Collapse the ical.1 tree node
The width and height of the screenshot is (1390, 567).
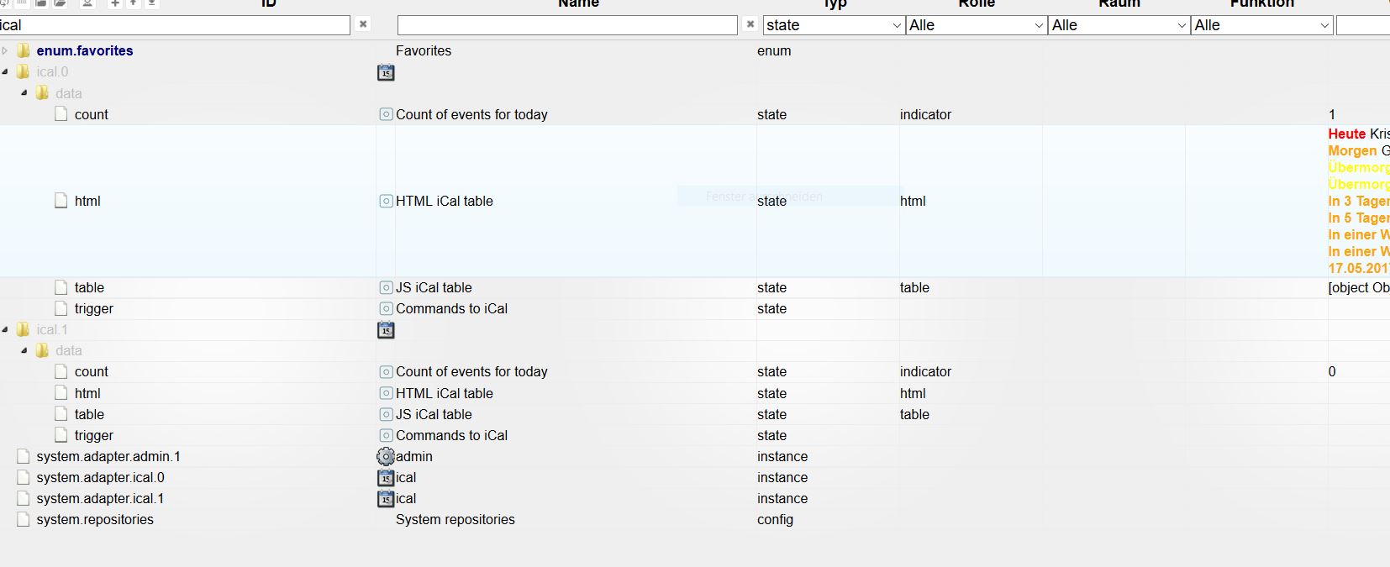[x=5, y=329]
